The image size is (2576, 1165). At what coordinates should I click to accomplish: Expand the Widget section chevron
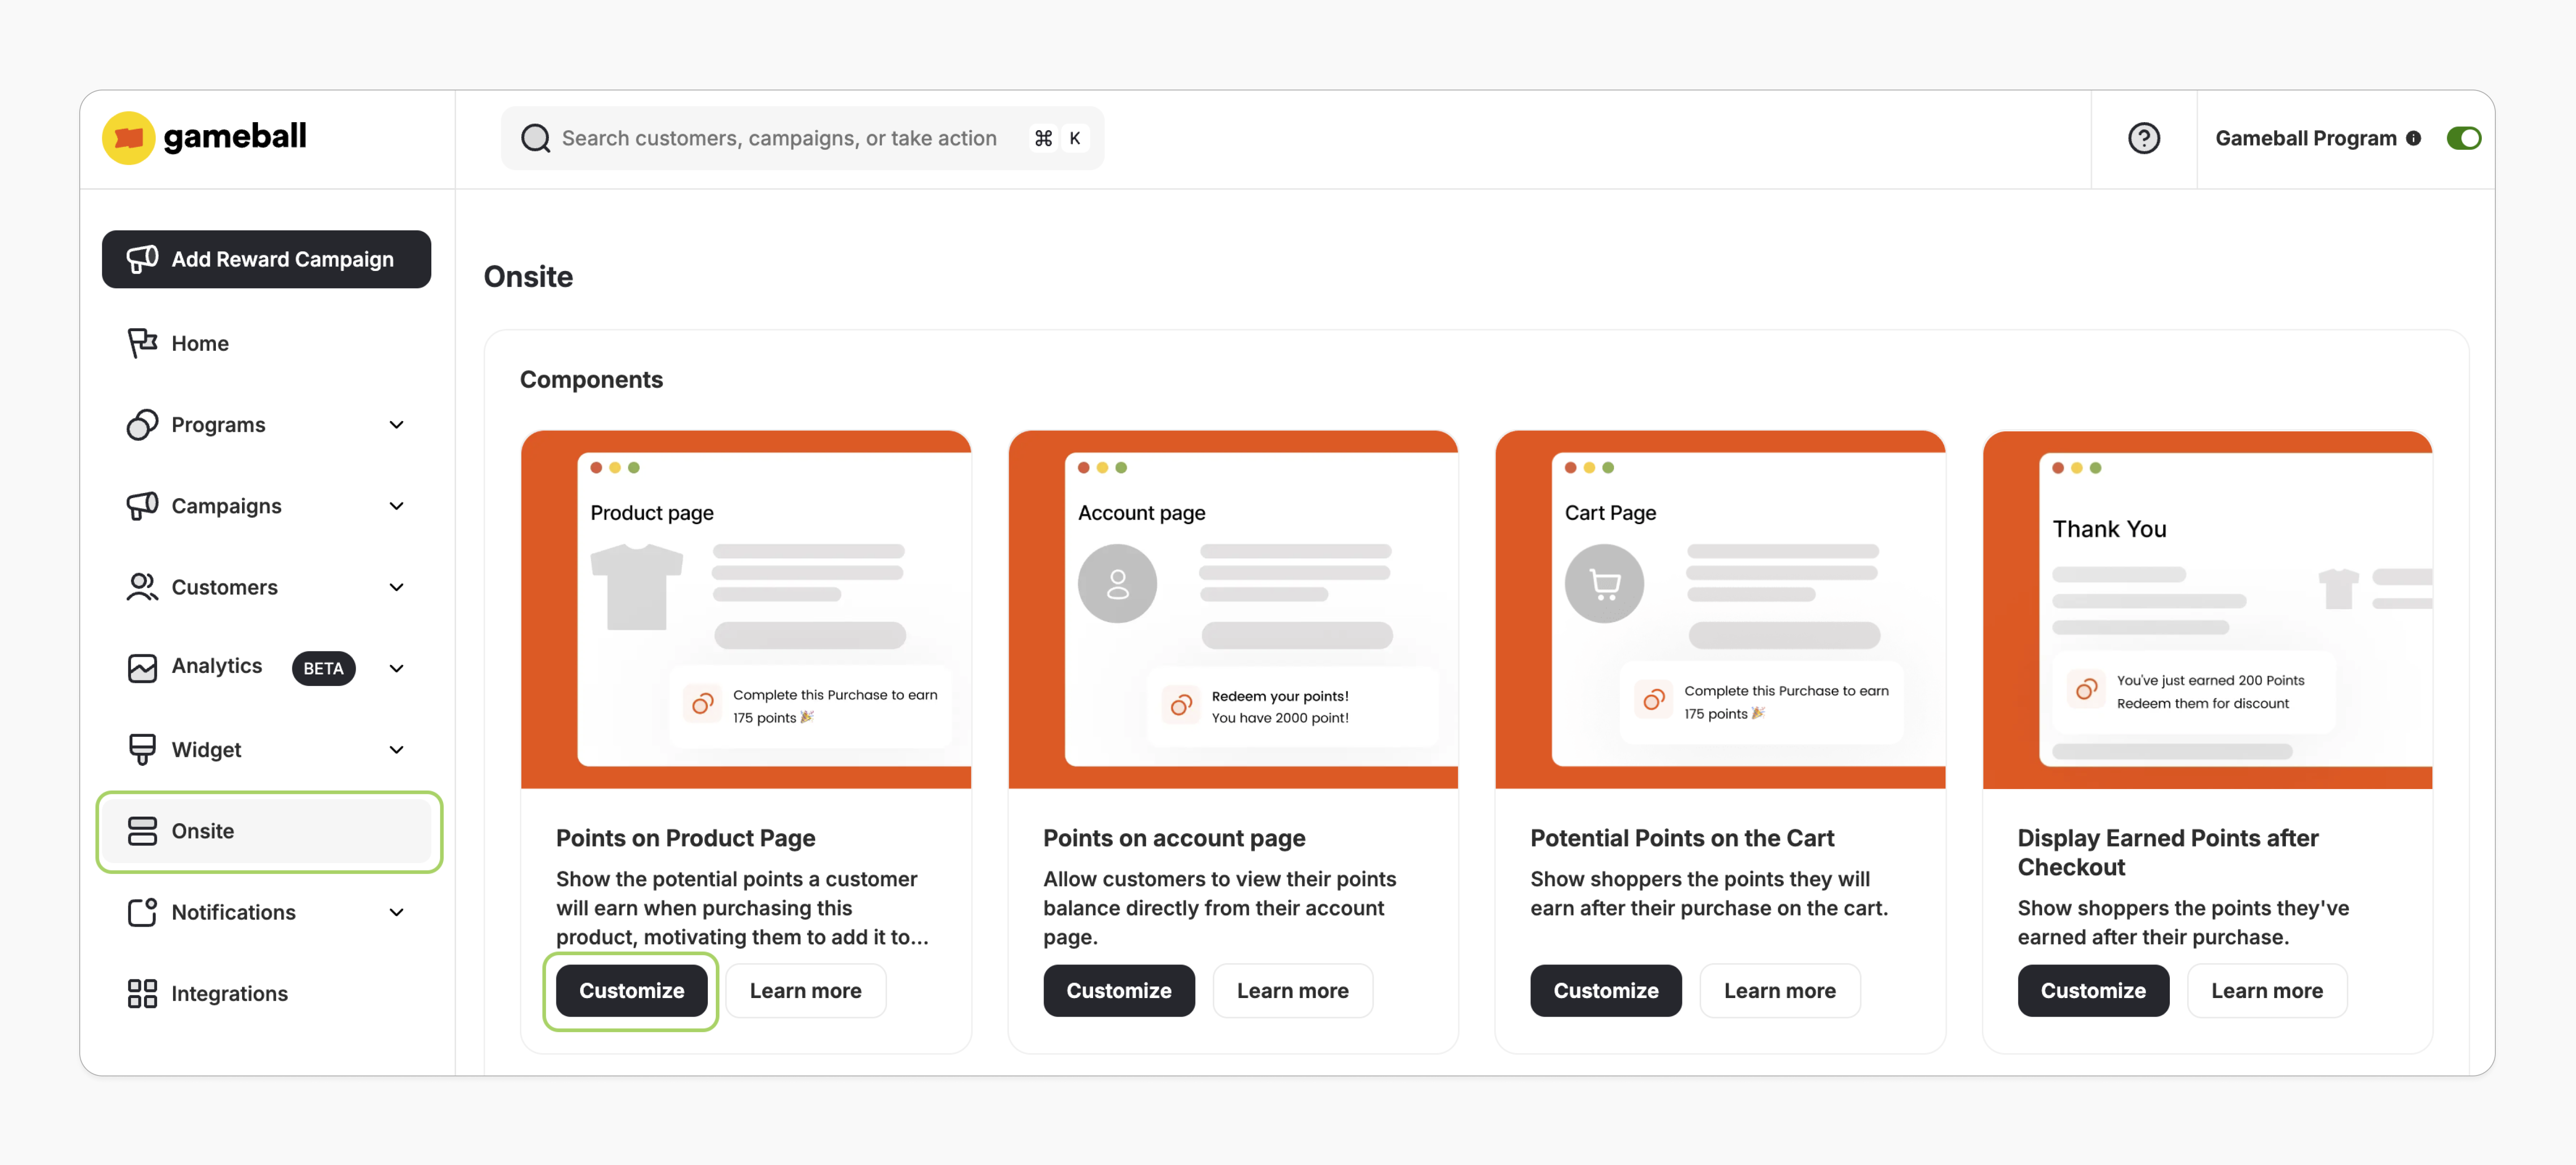coord(397,749)
